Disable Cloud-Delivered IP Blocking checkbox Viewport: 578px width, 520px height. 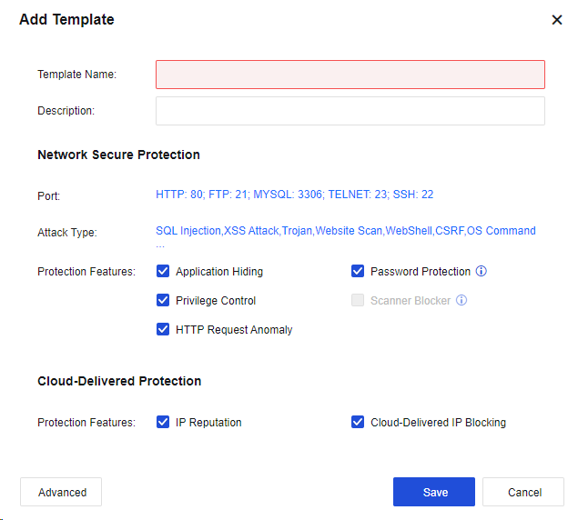(358, 422)
